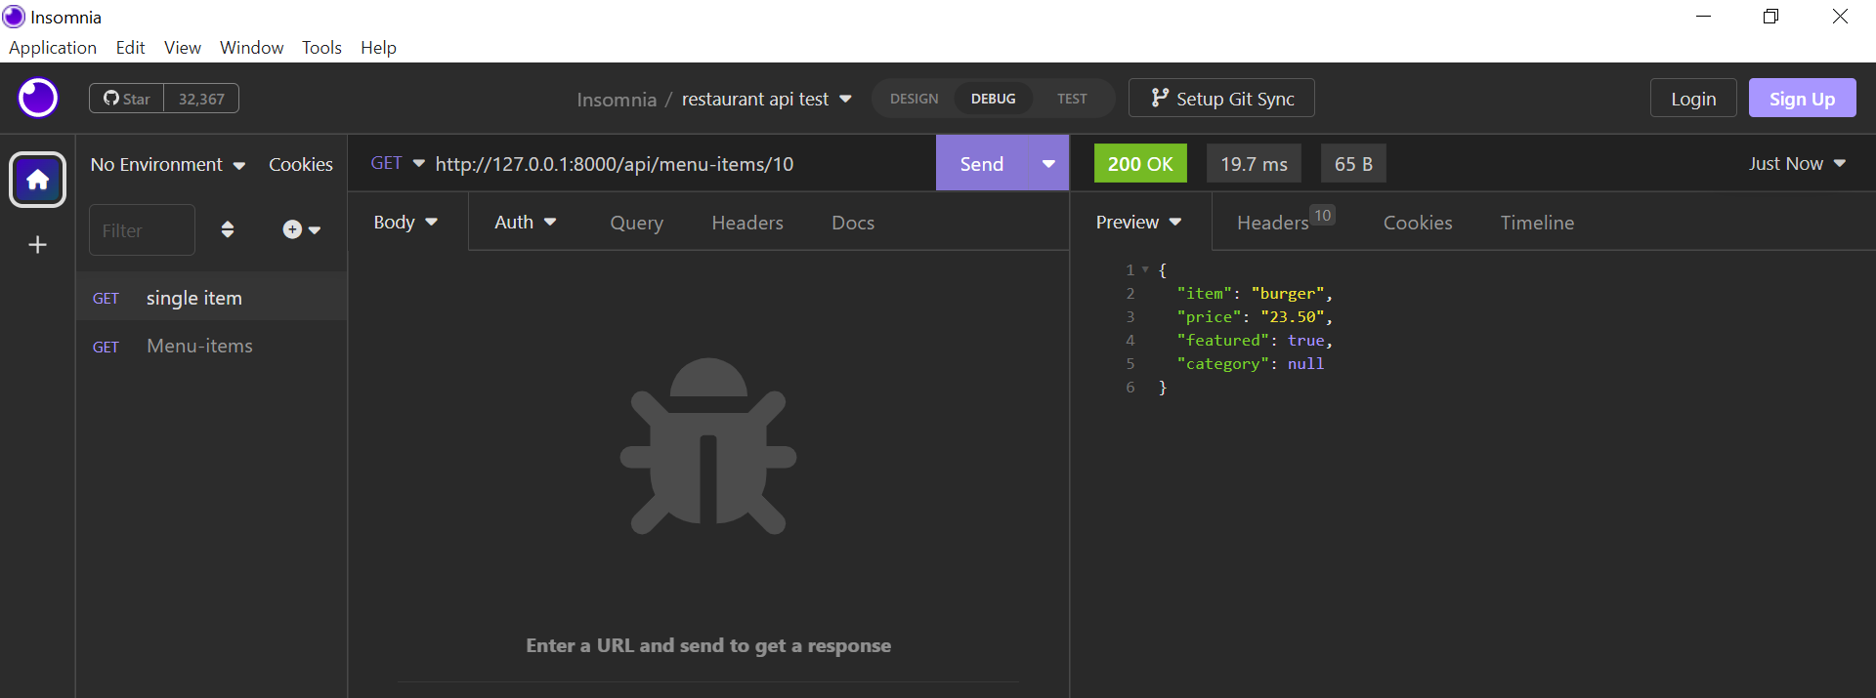Screen dimensions: 1876x698
Task: Click the 65 B response size
Action: click(1353, 163)
